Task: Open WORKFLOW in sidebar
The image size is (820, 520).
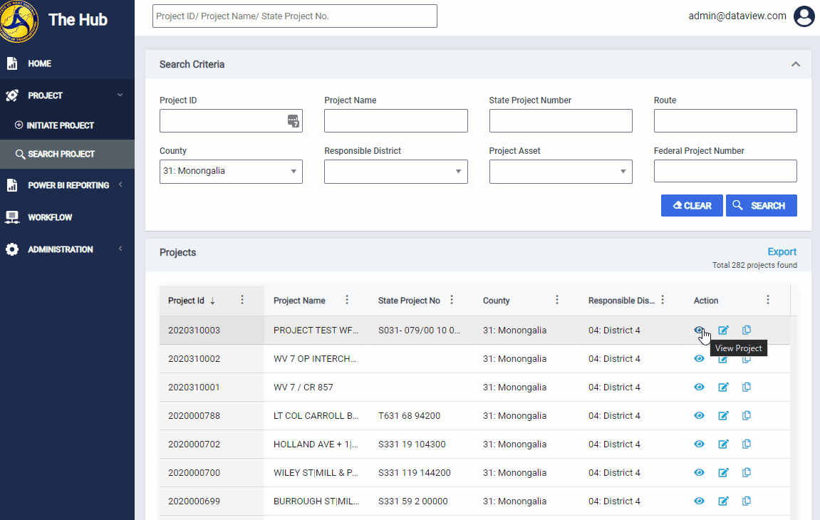Action: (50, 218)
